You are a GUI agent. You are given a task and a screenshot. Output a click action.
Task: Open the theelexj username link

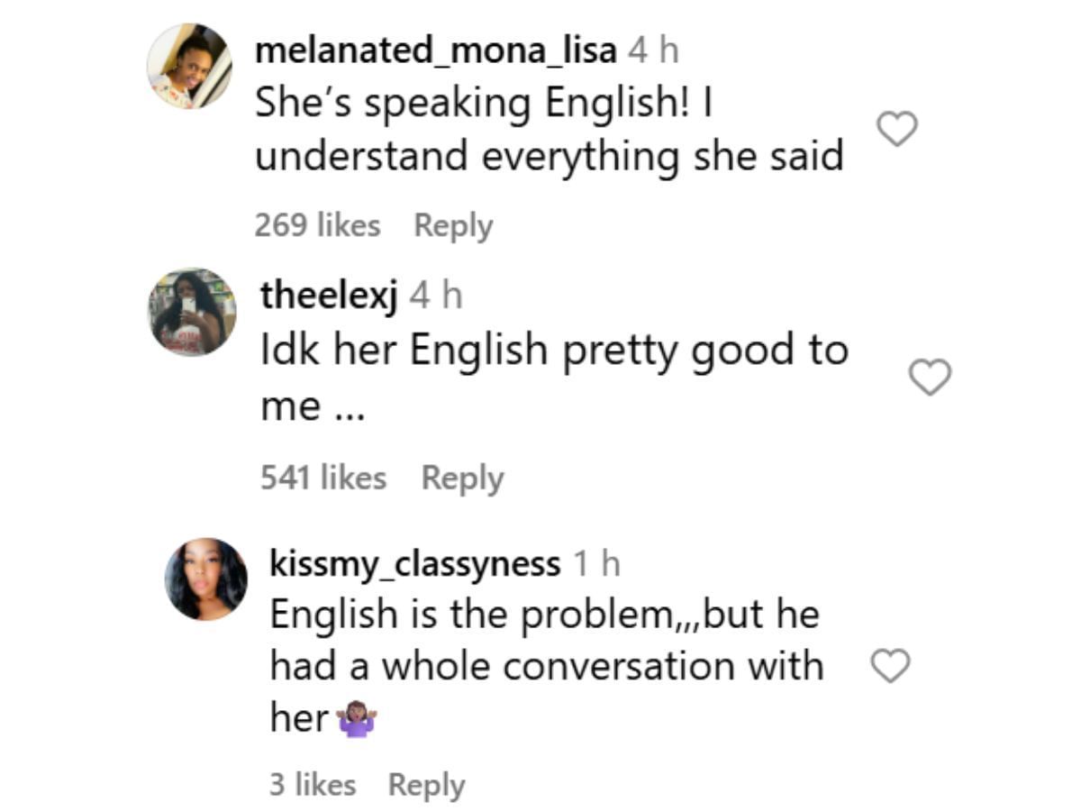329,295
